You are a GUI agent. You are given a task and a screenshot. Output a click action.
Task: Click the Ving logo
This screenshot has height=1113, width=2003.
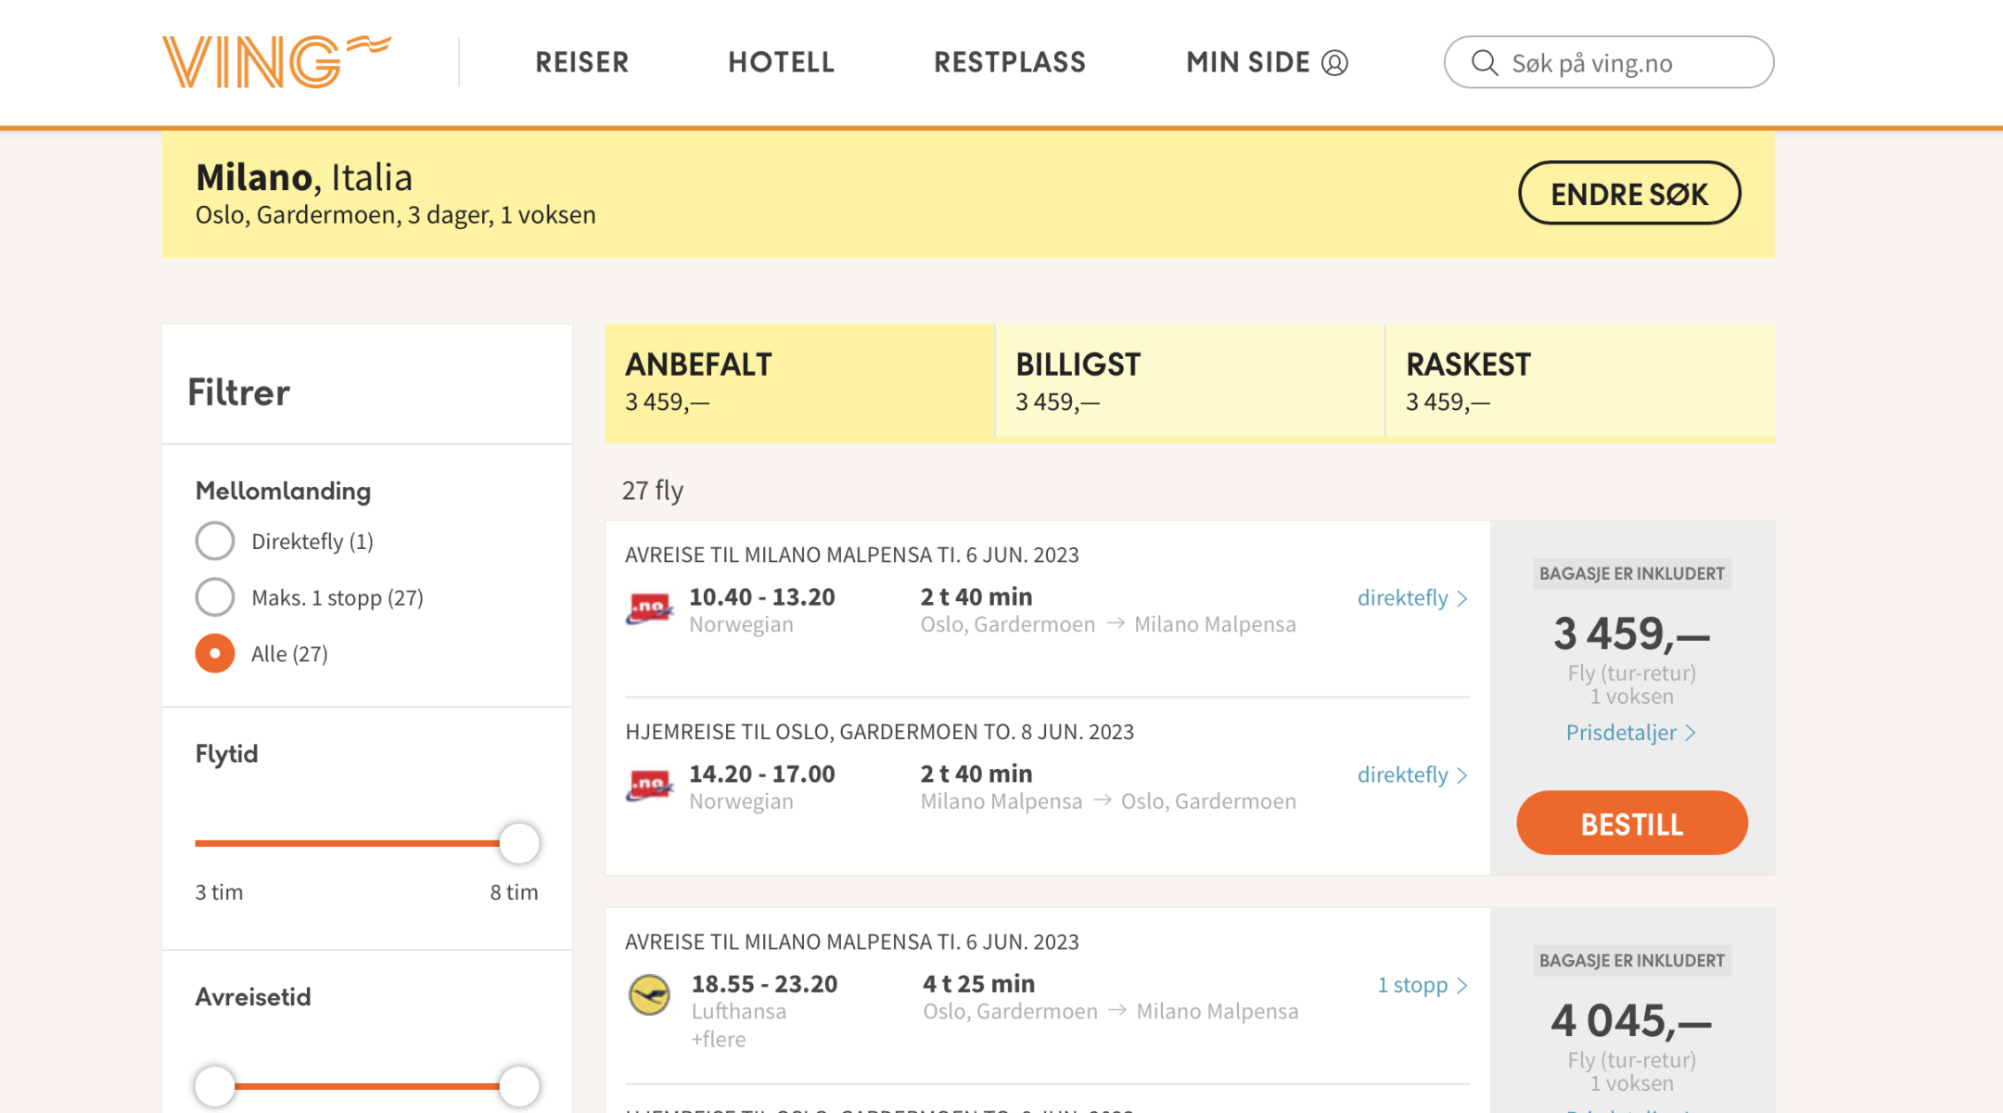(275, 60)
